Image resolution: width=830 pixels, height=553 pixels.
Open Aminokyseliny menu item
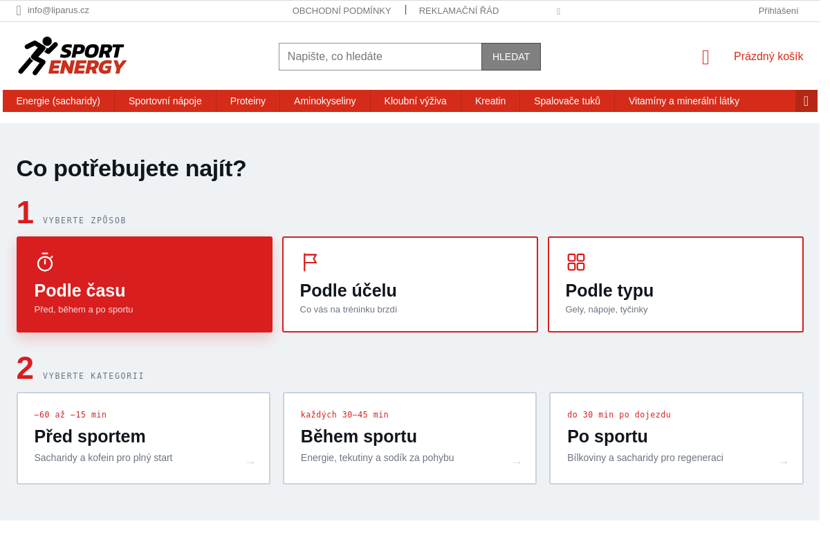(325, 101)
